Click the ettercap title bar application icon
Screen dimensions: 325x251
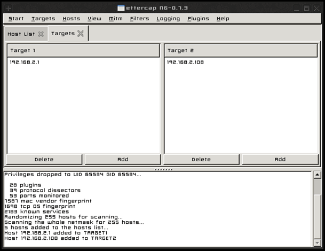(121, 8)
